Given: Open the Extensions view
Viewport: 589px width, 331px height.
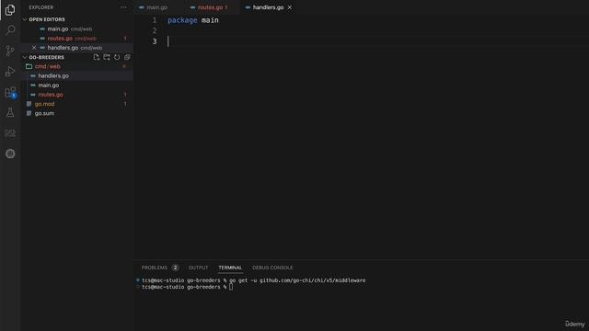Looking at the screenshot, I should click(10, 92).
